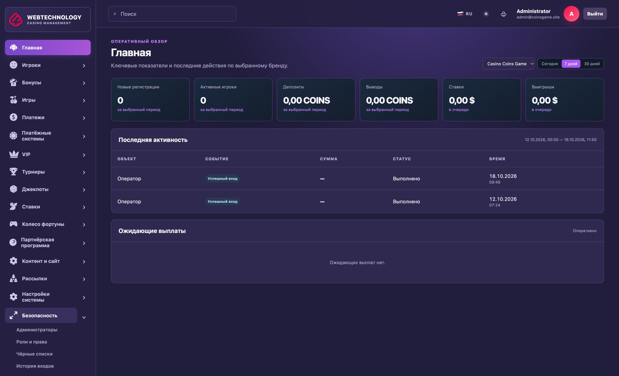Open Чёрные списки submenu item
This screenshot has height=376, width=619.
(35, 354)
